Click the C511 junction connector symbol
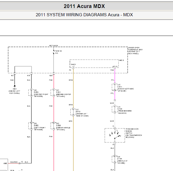Screen dimensions: 173x171 click(x=115, y=87)
